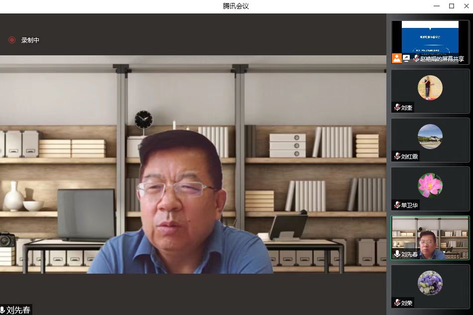Click 刘奎's round profile avatar
The width and height of the screenshot is (473, 315).
(x=430, y=88)
